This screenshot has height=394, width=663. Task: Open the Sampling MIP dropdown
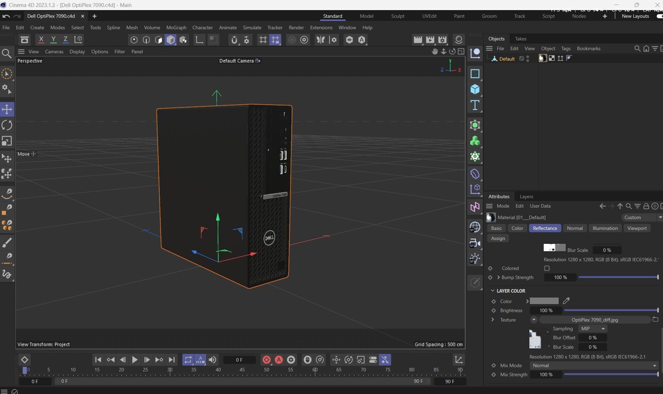point(593,329)
